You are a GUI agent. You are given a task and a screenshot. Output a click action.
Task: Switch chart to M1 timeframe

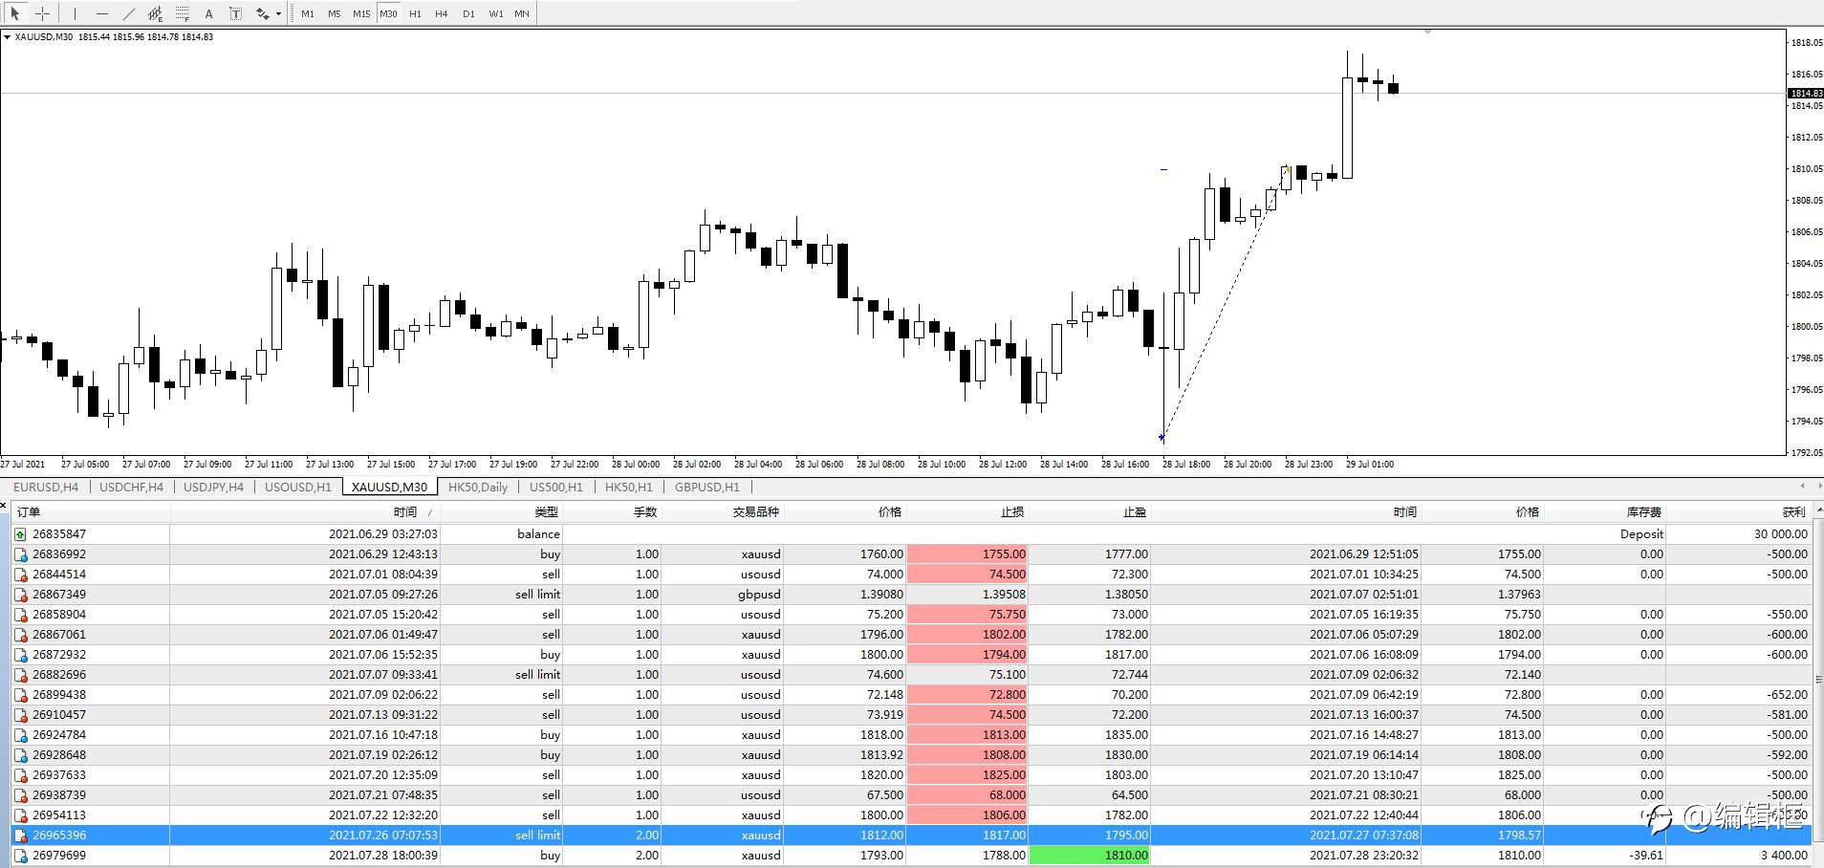point(308,13)
